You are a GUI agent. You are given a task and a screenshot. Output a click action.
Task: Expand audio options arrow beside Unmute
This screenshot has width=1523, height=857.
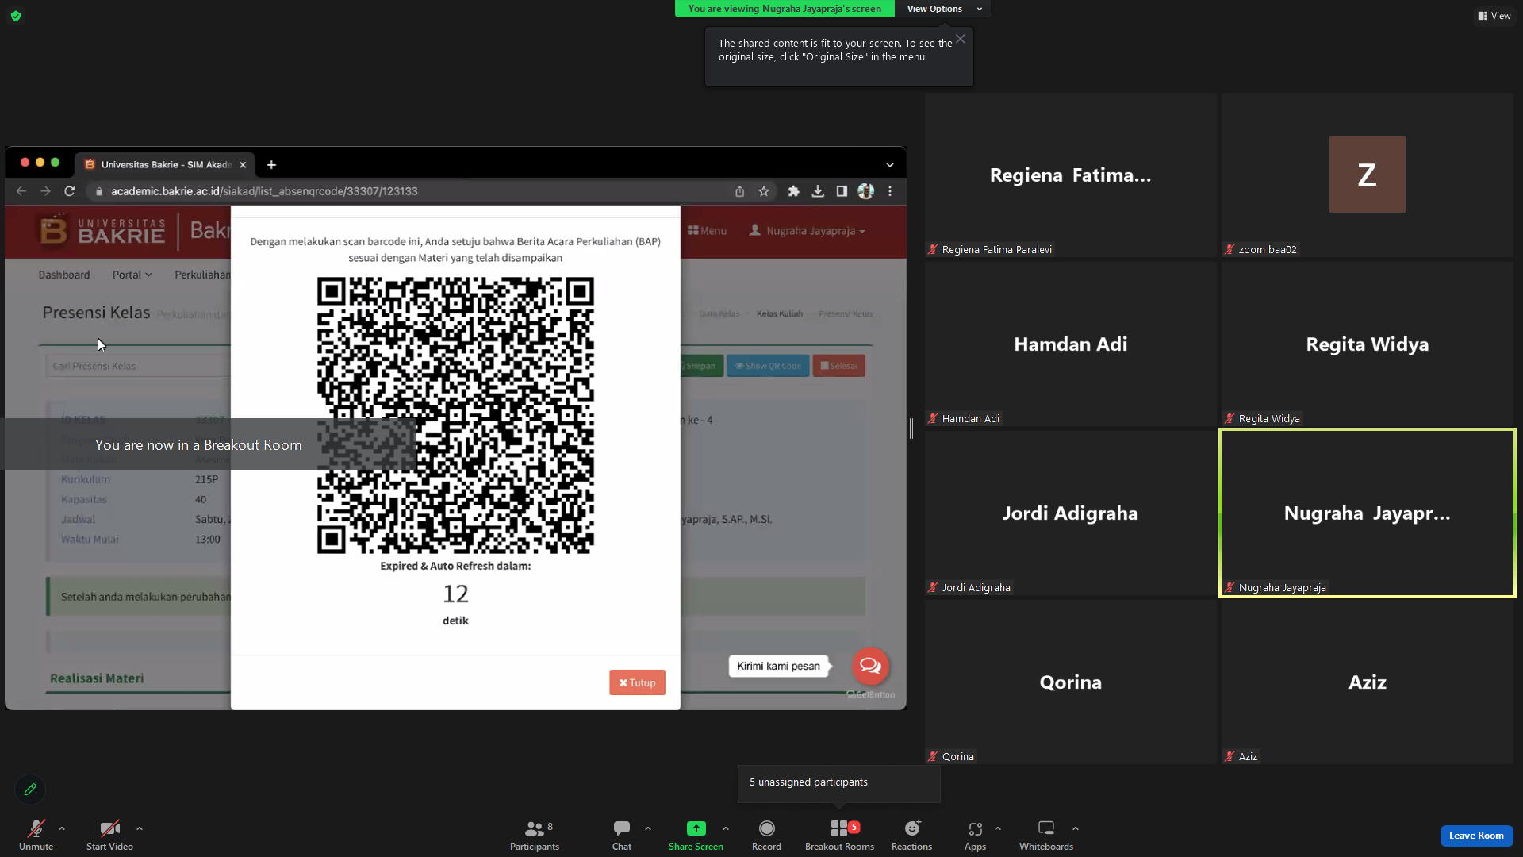[62, 828]
